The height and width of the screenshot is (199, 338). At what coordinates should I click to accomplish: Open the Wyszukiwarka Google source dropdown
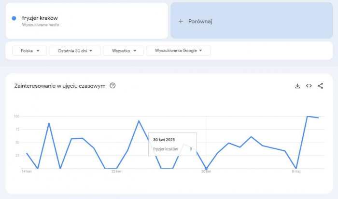tap(178, 51)
